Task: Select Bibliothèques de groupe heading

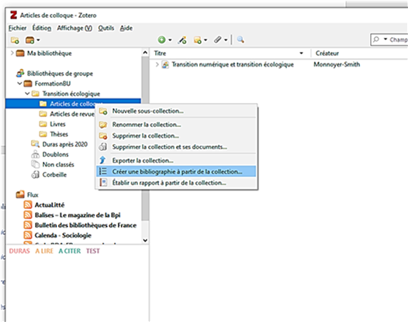Action: coord(60,74)
